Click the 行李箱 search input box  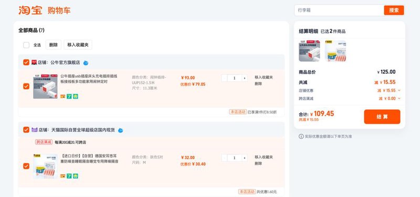[339, 10]
